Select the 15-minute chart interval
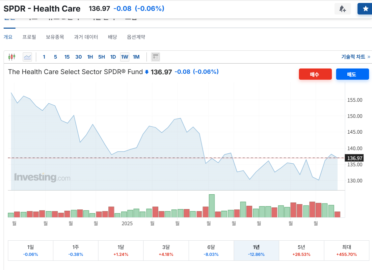 click(x=67, y=57)
